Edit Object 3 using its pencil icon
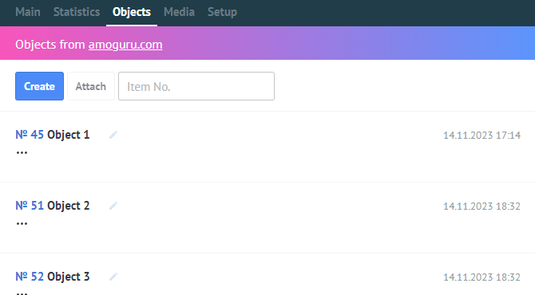The image size is (535, 295). (113, 277)
